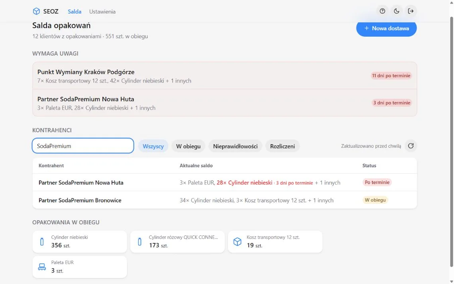This screenshot has height=284, width=454.
Task: Open Partner SodaPremium Nowa Huta table row
Action: point(224,182)
